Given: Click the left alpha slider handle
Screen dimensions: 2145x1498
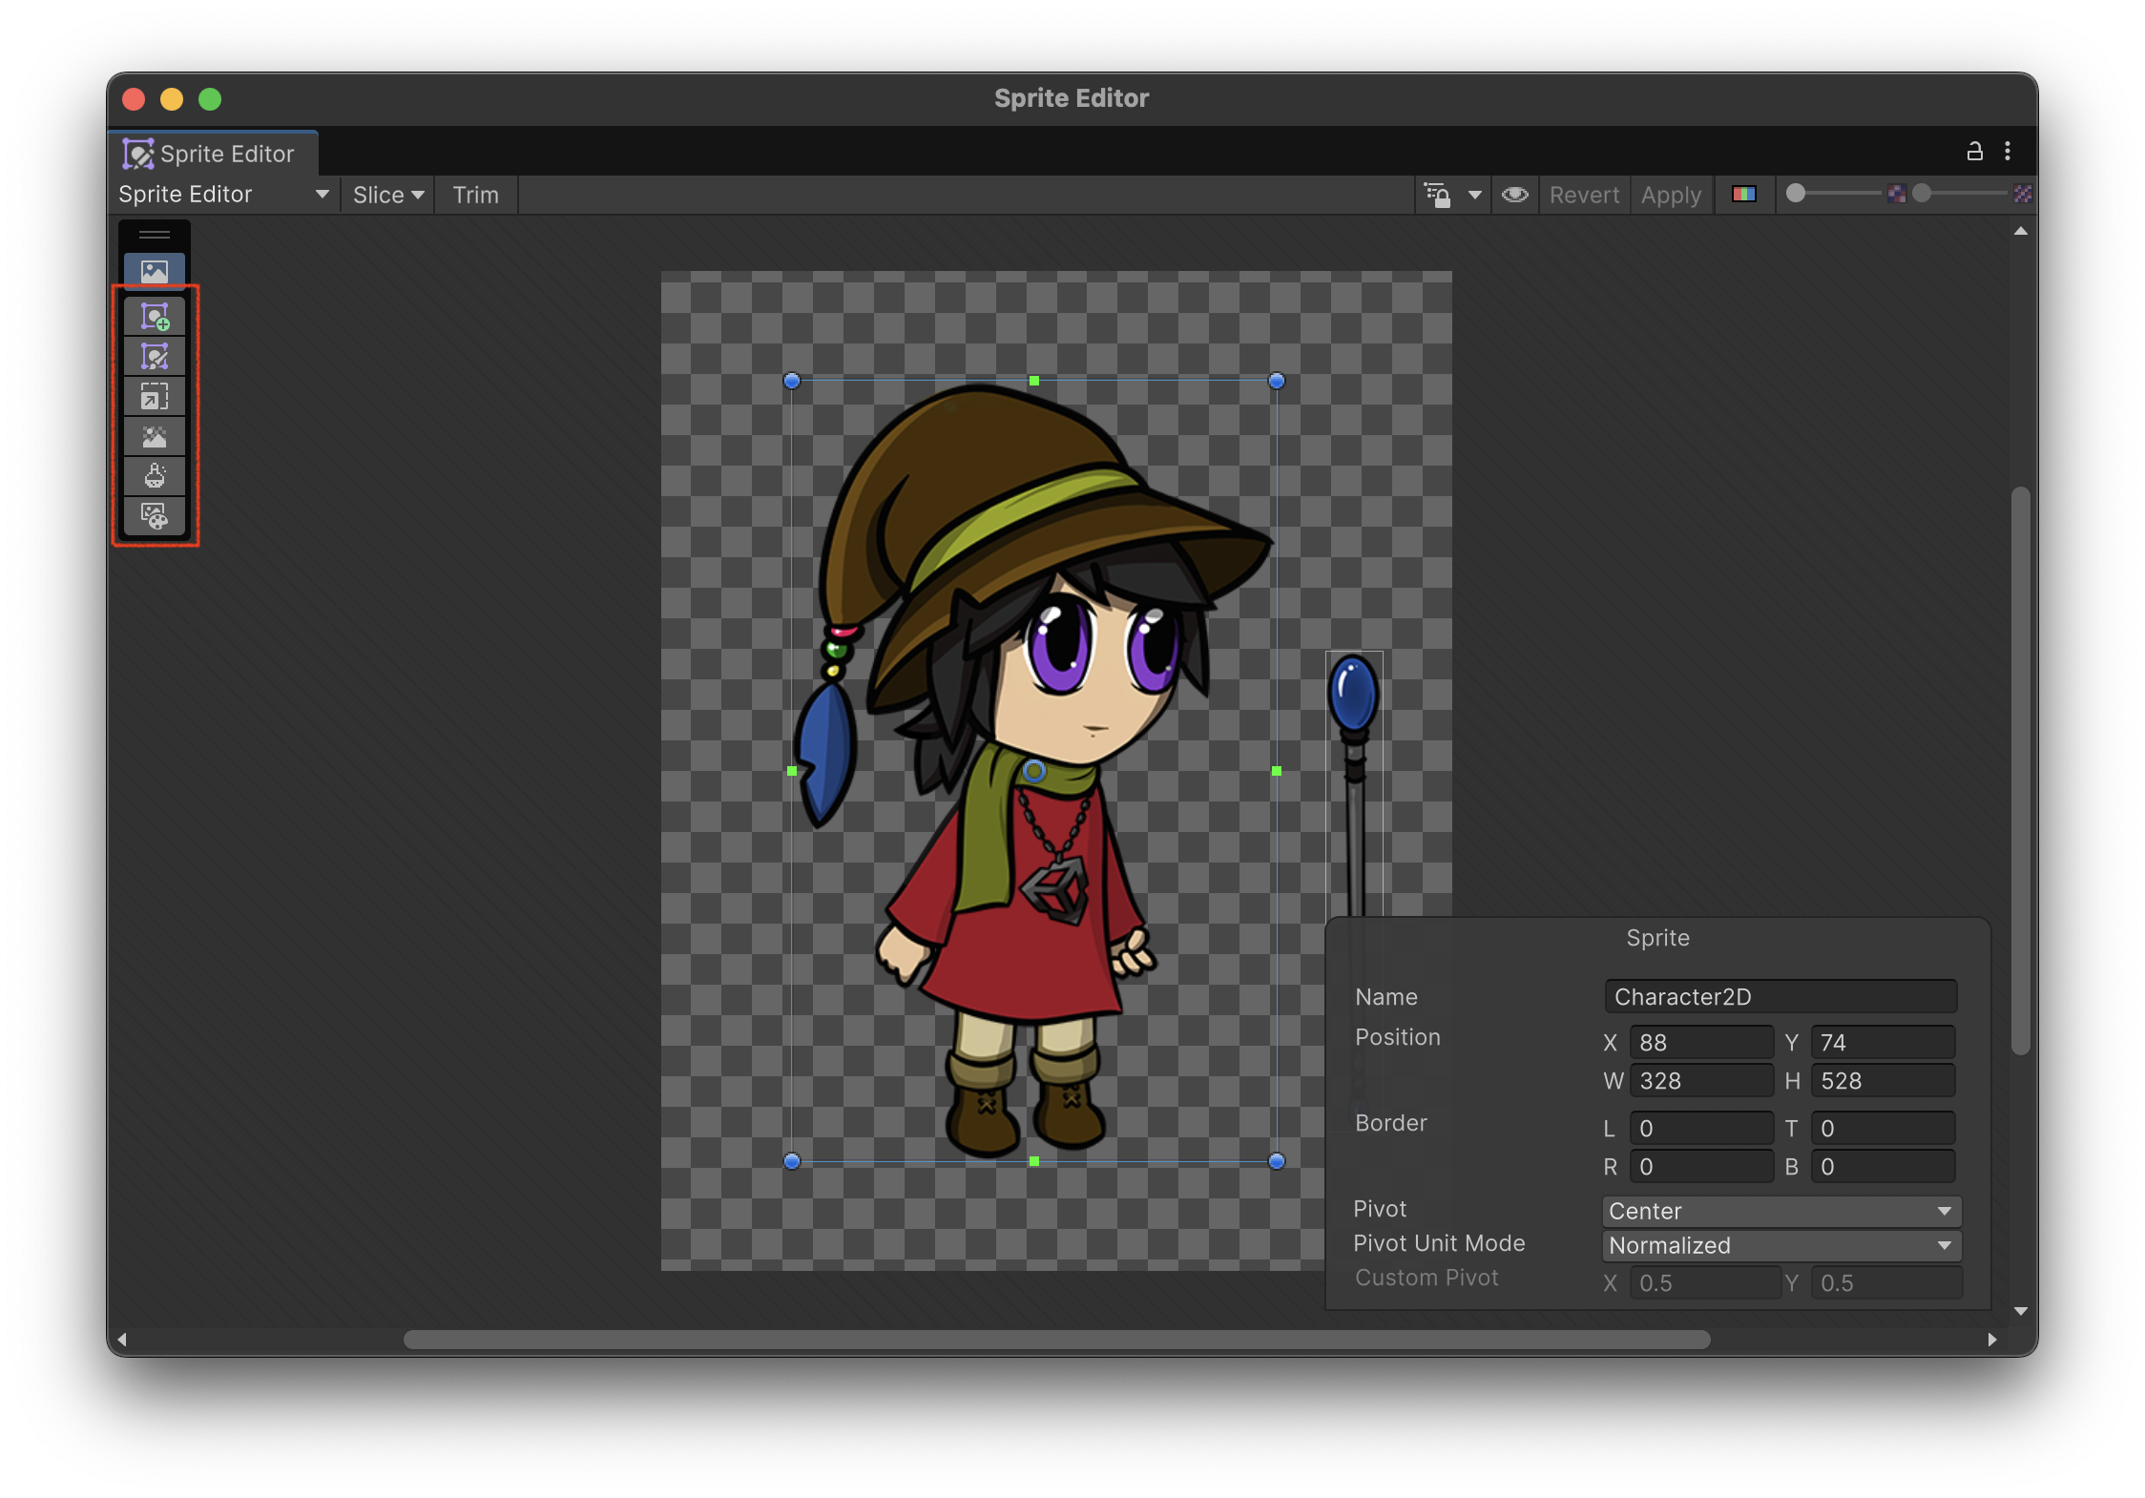Looking at the screenshot, I should tap(1796, 194).
